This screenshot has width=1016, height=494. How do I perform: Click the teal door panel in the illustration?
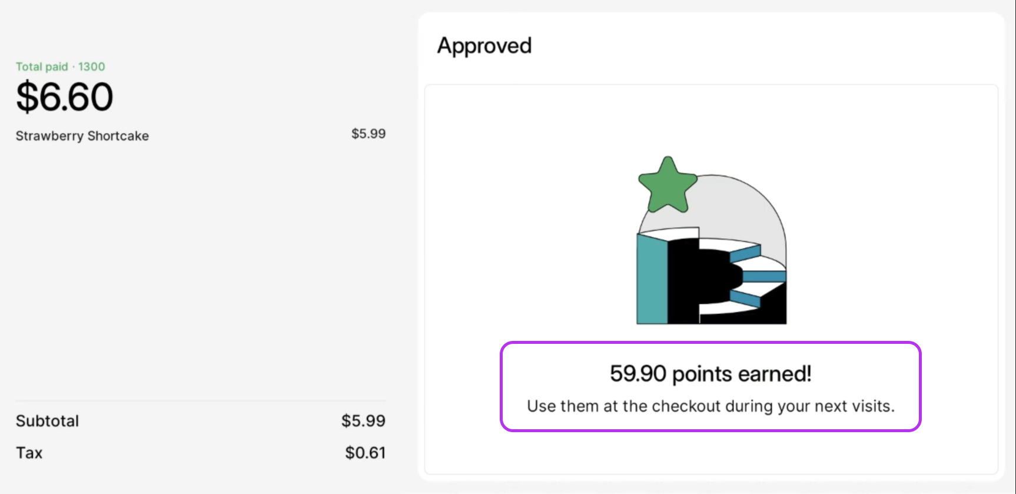pos(652,279)
